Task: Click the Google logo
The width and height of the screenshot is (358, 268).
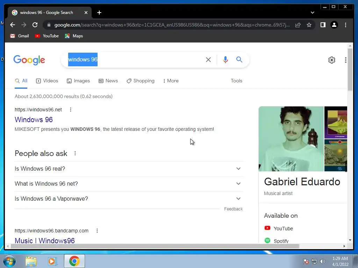Action: tap(29, 60)
